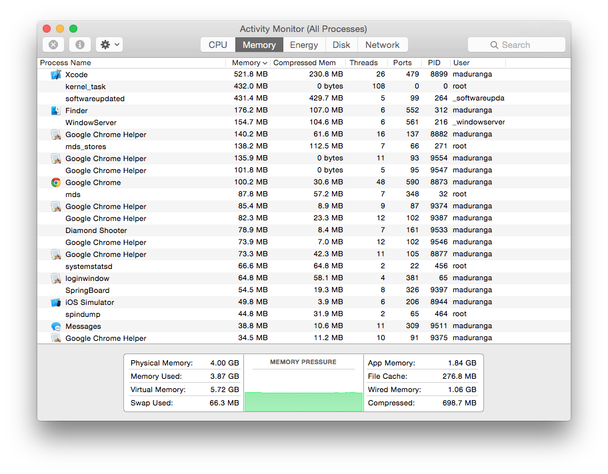Click the 429.7 MB compressed memory value
Image resolution: width=608 pixels, height=474 pixels.
[x=326, y=98]
